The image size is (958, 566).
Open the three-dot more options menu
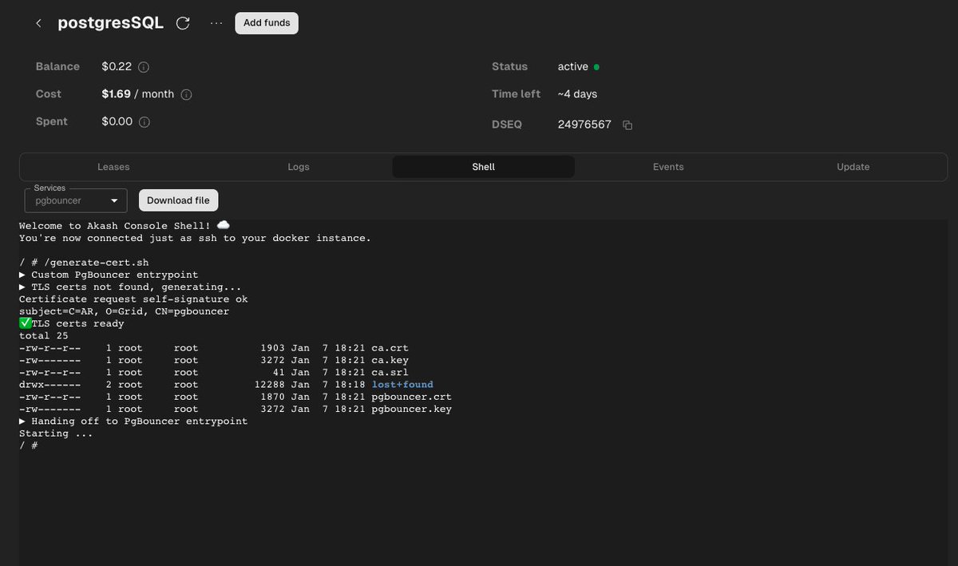point(216,23)
